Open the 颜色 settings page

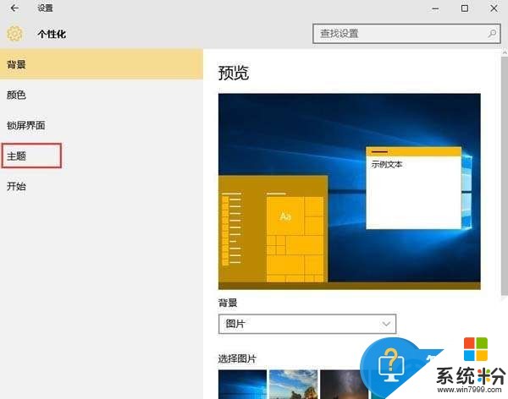tap(102, 95)
